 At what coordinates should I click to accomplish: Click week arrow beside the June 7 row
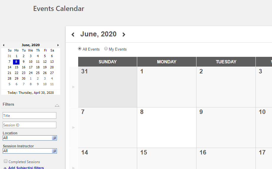pyautogui.click(x=73, y=128)
